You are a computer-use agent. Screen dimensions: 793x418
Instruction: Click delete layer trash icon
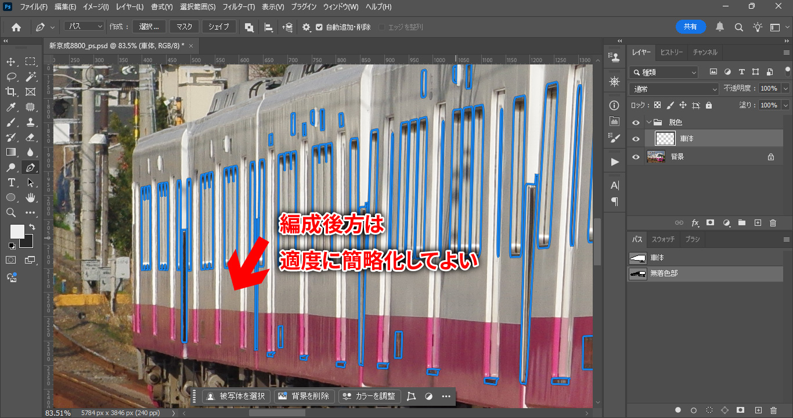pos(773,222)
